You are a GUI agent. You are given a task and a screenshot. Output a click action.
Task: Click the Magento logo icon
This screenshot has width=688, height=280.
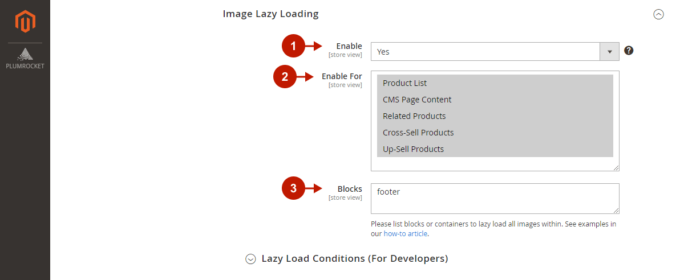pyautogui.click(x=25, y=21)
